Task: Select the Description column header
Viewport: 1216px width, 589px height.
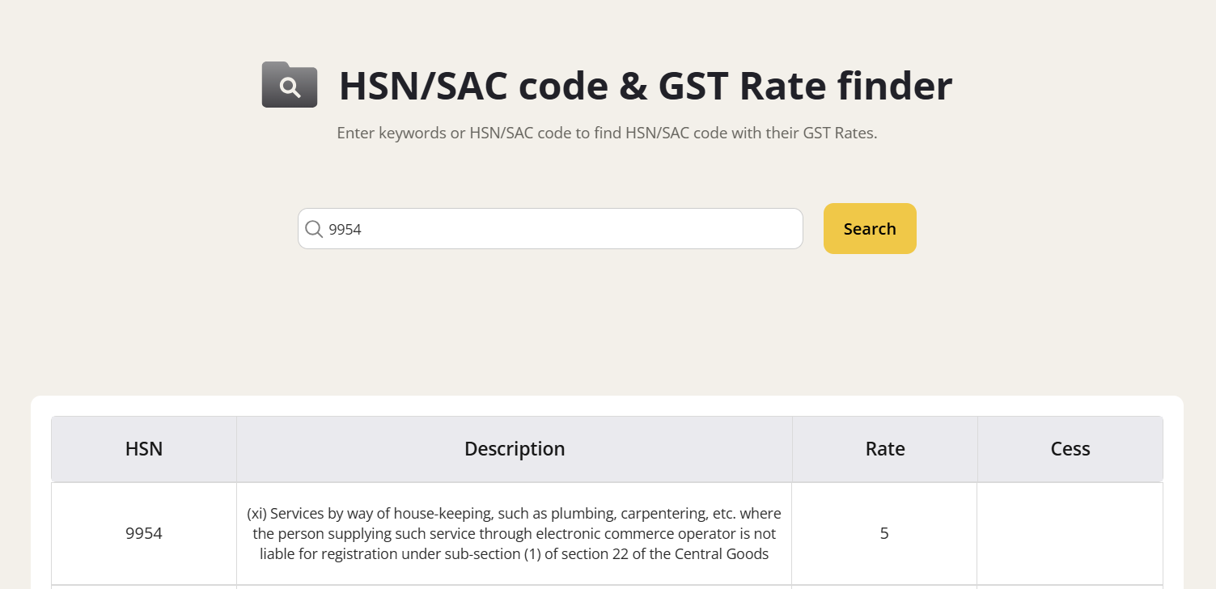Action: tap(515, 449)
